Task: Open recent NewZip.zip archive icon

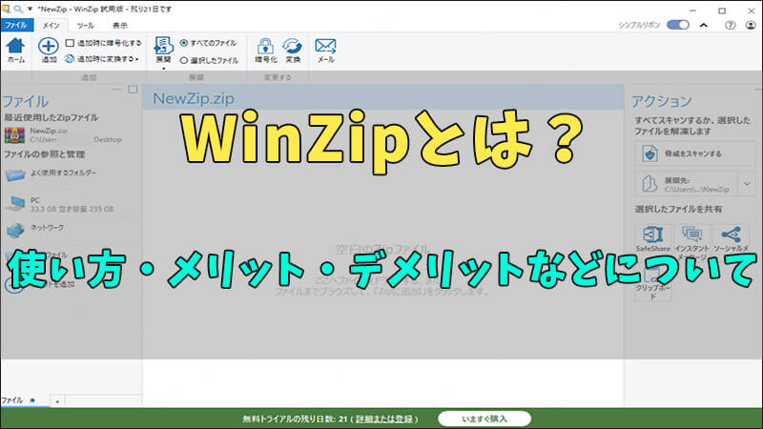Action: coord(14,134)
